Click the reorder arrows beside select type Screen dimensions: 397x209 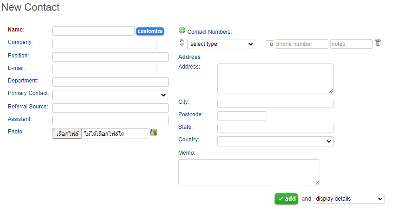click(x=182, y=43)
